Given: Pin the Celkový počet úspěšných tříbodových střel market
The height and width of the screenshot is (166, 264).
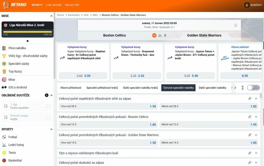Looking at the screenshot, I should coord(250,98).
